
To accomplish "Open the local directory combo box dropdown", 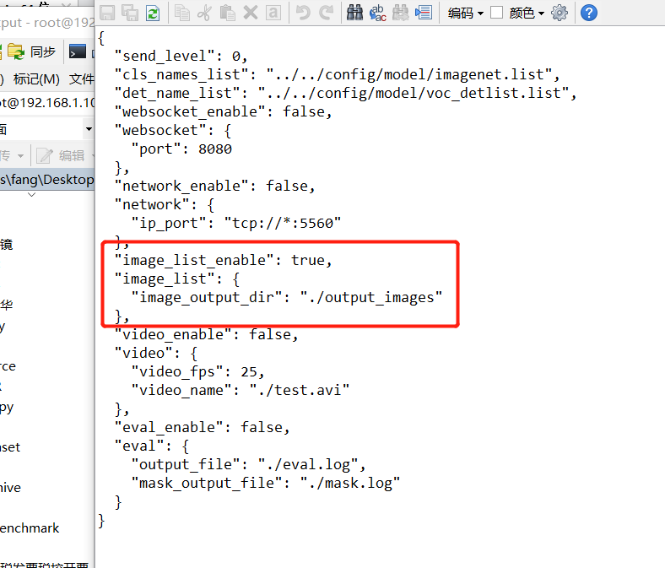I will (x=89, y=129).
